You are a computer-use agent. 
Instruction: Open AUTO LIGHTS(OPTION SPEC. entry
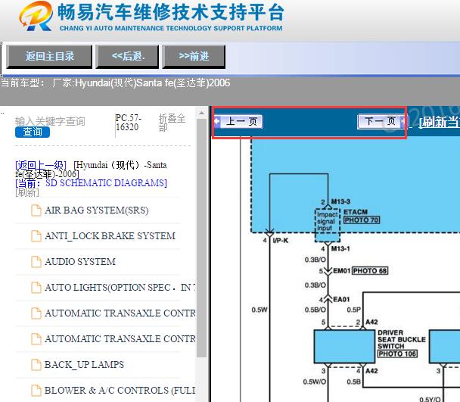(x=120, y=287)
